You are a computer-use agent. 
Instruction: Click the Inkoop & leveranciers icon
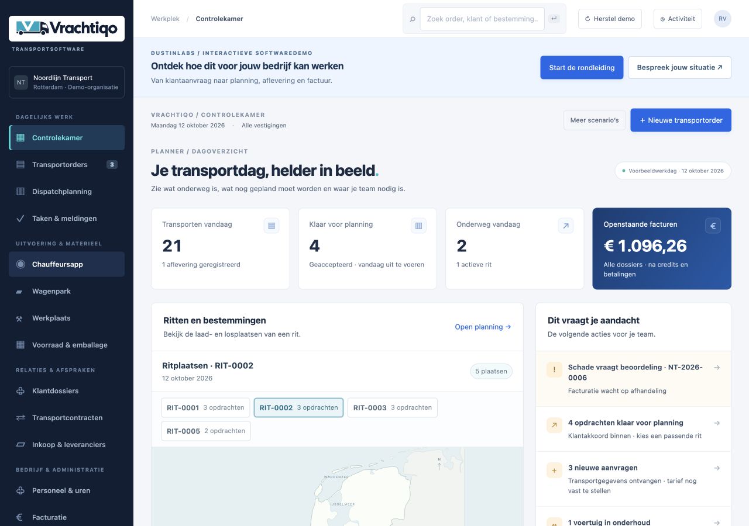tap(20, 445)
